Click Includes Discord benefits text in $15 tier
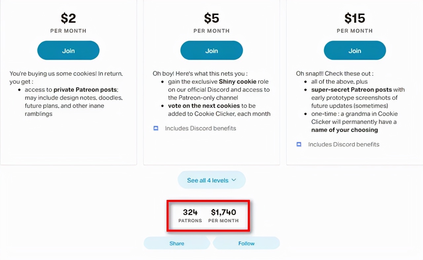The width and height of the screenshot is (423, 260). point(344,144)
